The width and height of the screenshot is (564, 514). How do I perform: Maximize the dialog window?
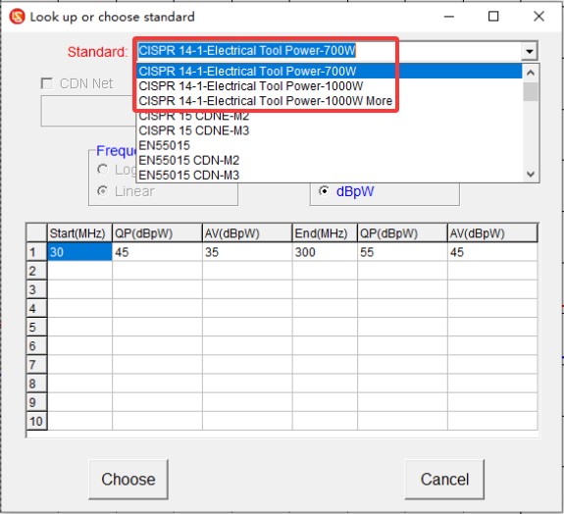click(493, 17)
